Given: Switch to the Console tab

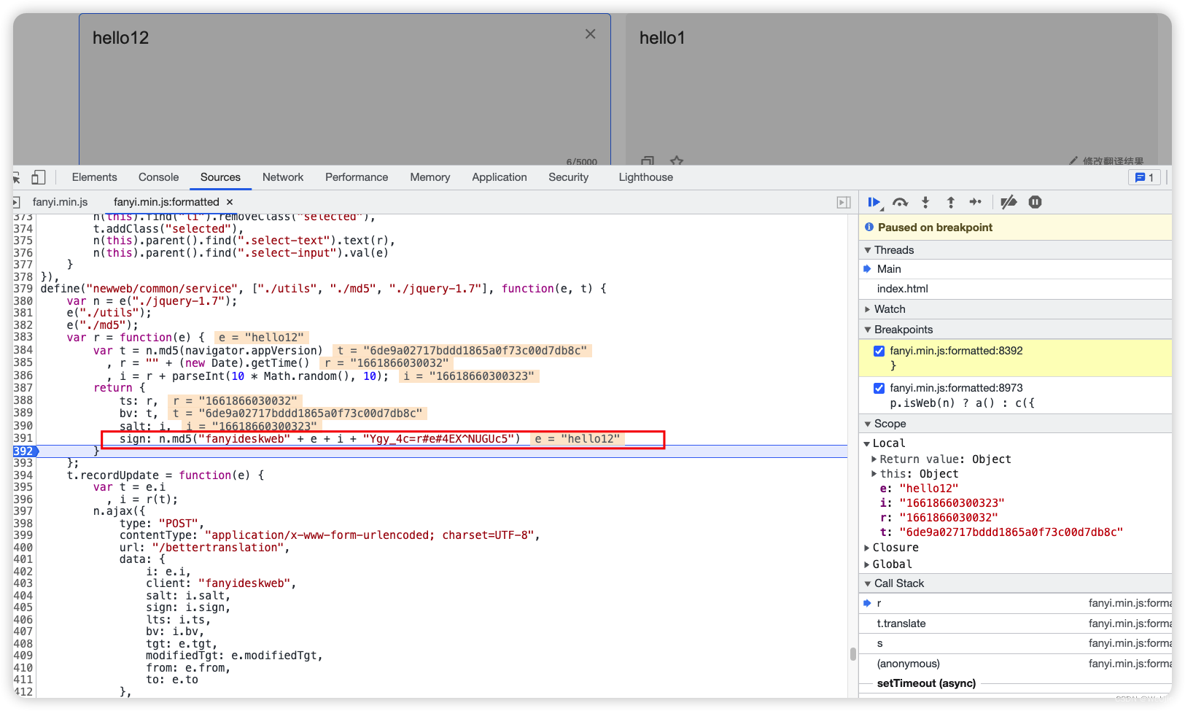Looking at the screenshot, I should click(158, 177).
